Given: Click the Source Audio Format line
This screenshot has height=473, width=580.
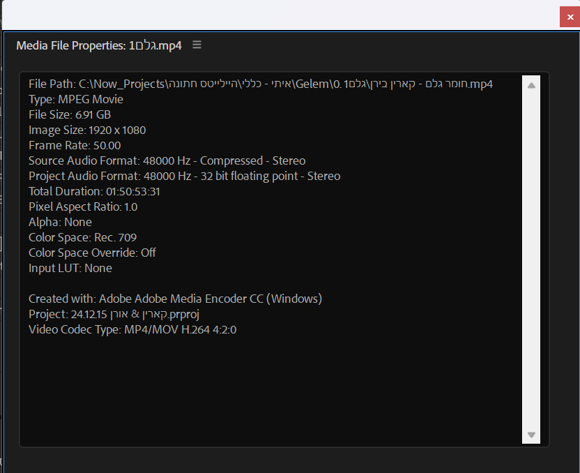Looking at the screenshot, I should pyautogui.click(x=167, y=160).
